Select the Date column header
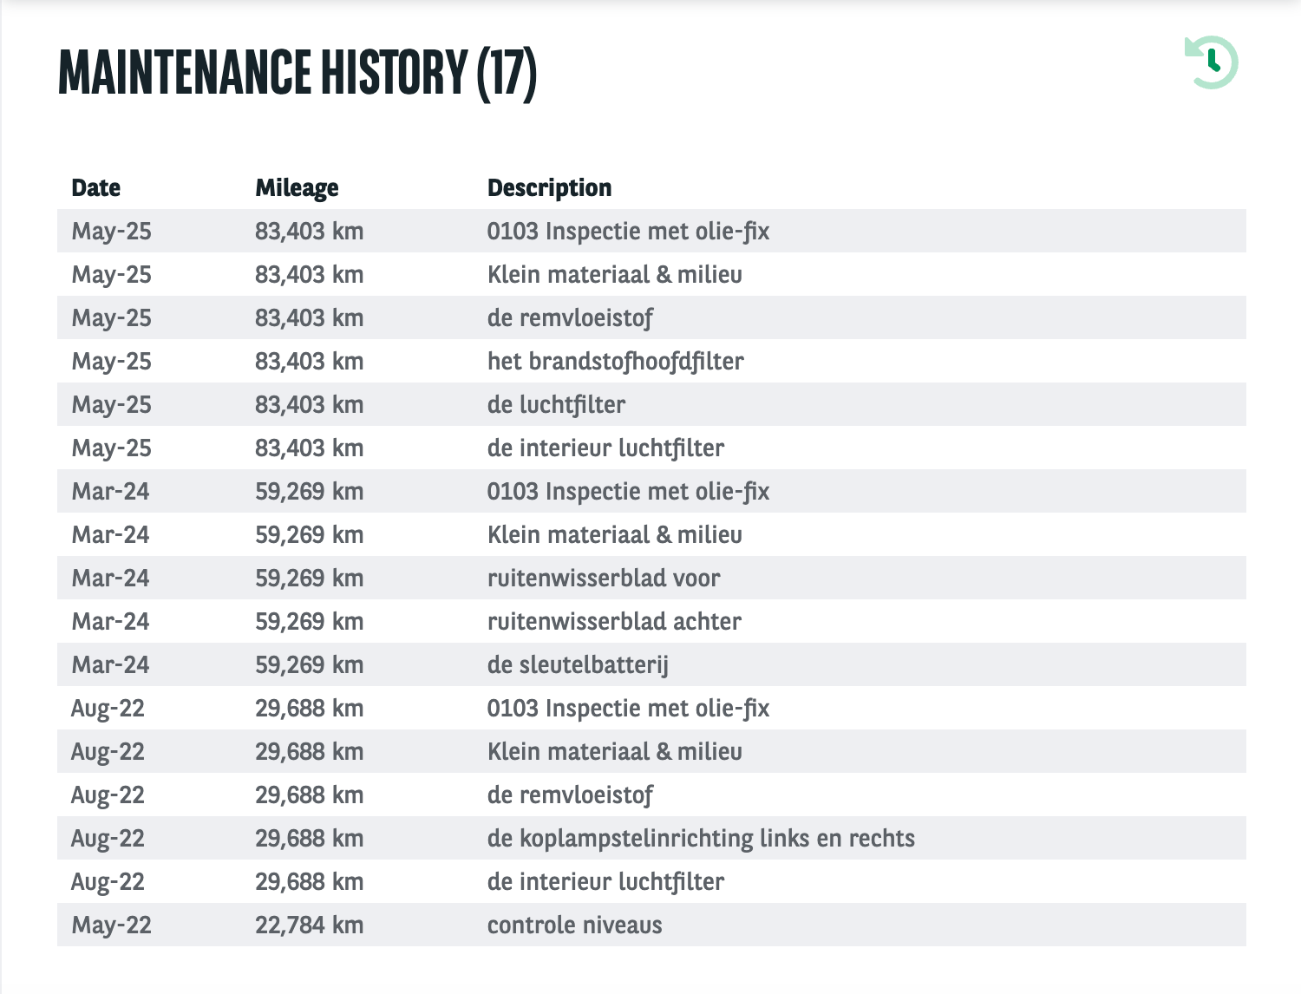The height and width of the screenshot is (994, 1301). tap(96, 187)
